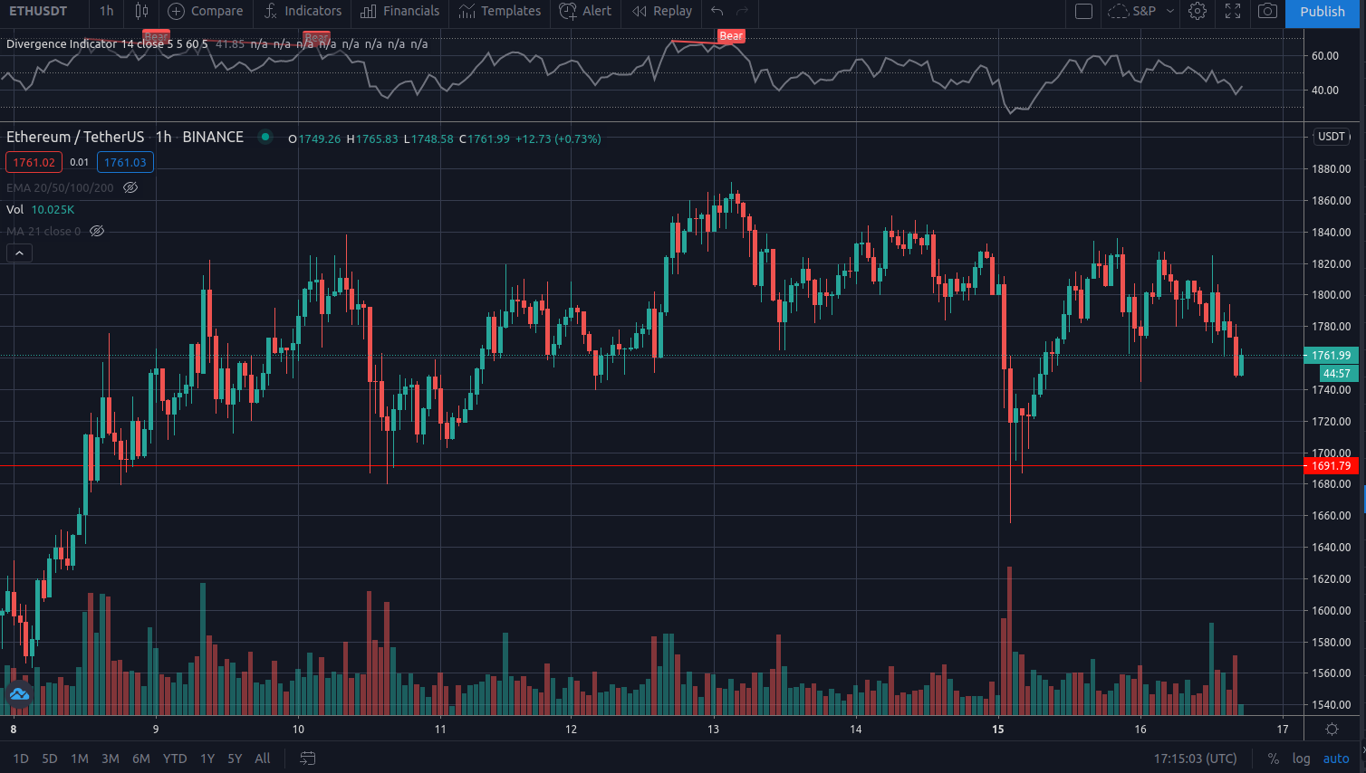Image resolution: width=1366 pixels, height=773 pixels.
Task: Select the 1M date range
Action: (80, 759)
